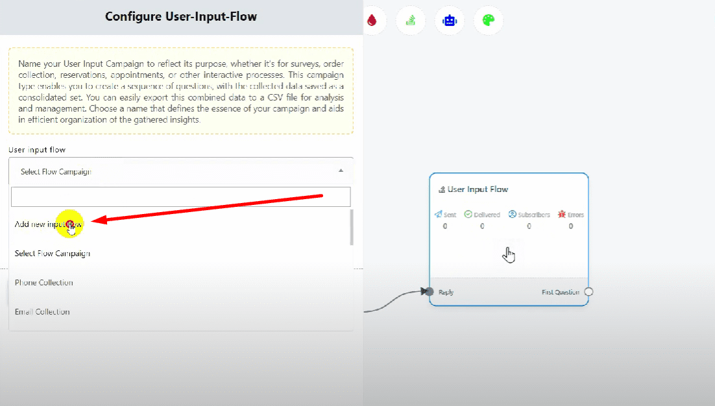Image resolution: width=715 pixels, height=406 pixels.
Task: Click the Sent paper plane icon
Action: pyautogui.click(x=438, y=214)
